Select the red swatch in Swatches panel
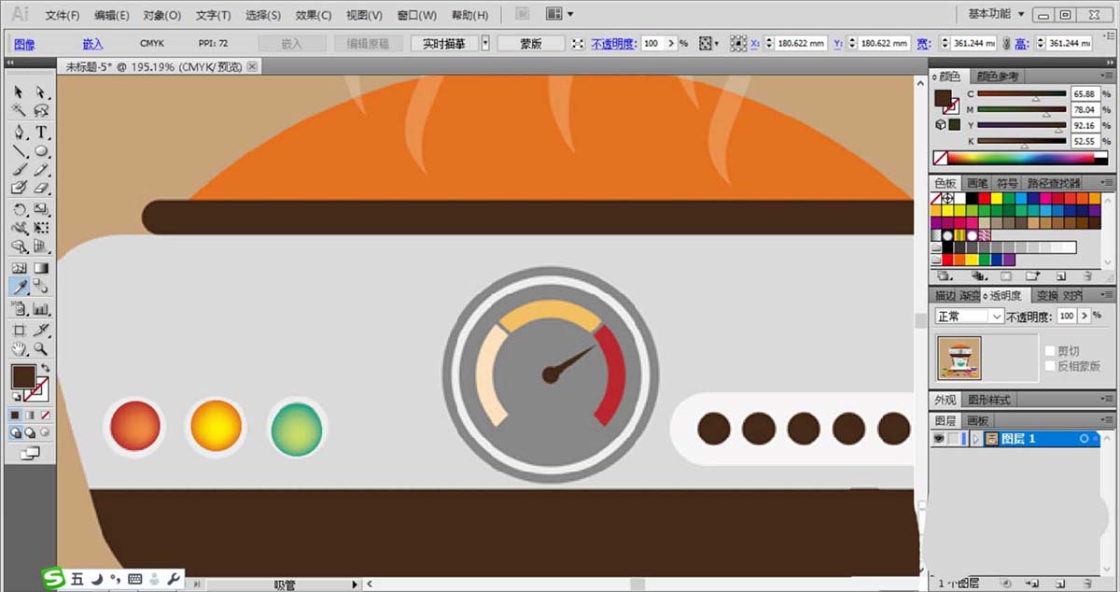 [x=985, y=198]
